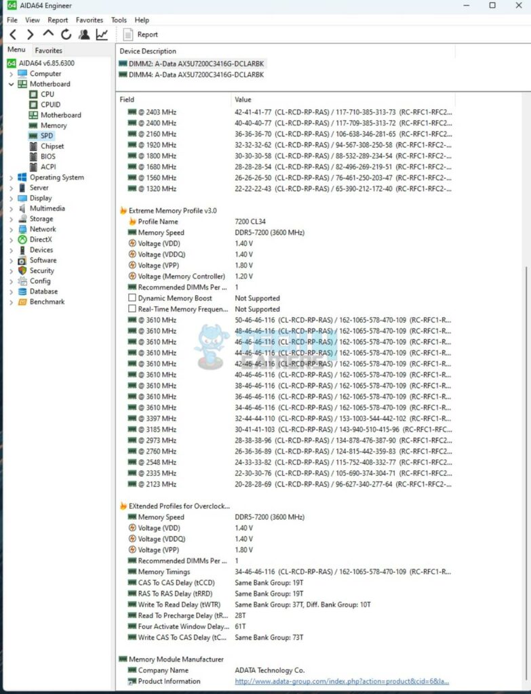Expand the Computer tree node

11,74
